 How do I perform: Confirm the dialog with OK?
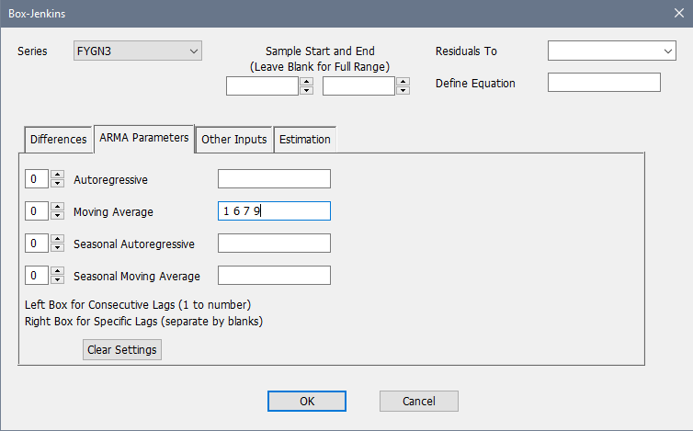coord(307,402)
